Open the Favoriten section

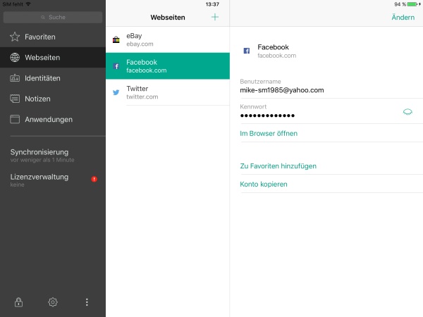[x=53, y=37]
